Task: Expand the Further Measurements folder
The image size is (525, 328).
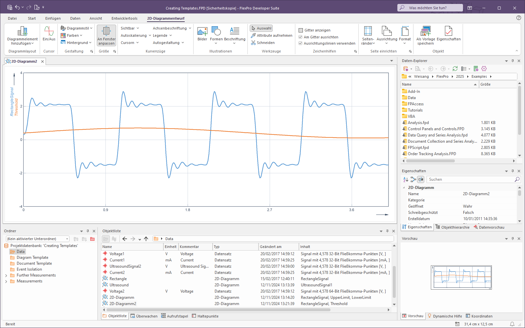Action: [x=6, y=276]
